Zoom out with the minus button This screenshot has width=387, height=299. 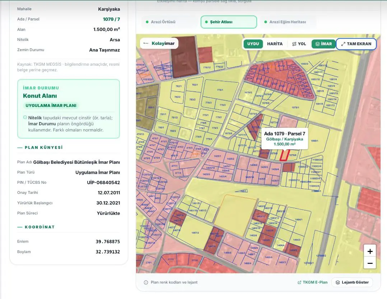coord(370,263)
